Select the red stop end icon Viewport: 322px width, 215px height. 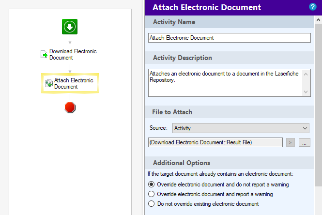70,107
